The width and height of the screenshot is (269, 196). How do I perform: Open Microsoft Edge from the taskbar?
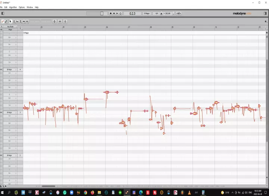[x=141, y=192]
